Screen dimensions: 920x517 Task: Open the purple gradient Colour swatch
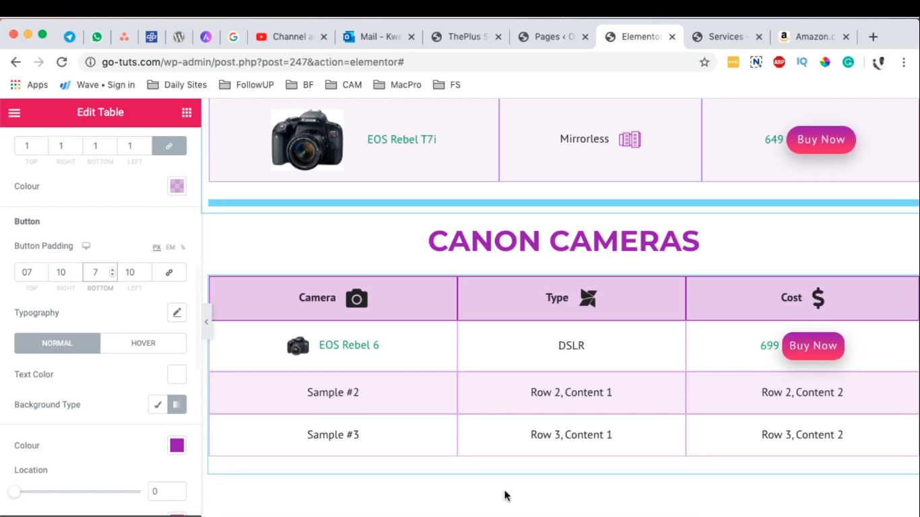tap(177, 446)
